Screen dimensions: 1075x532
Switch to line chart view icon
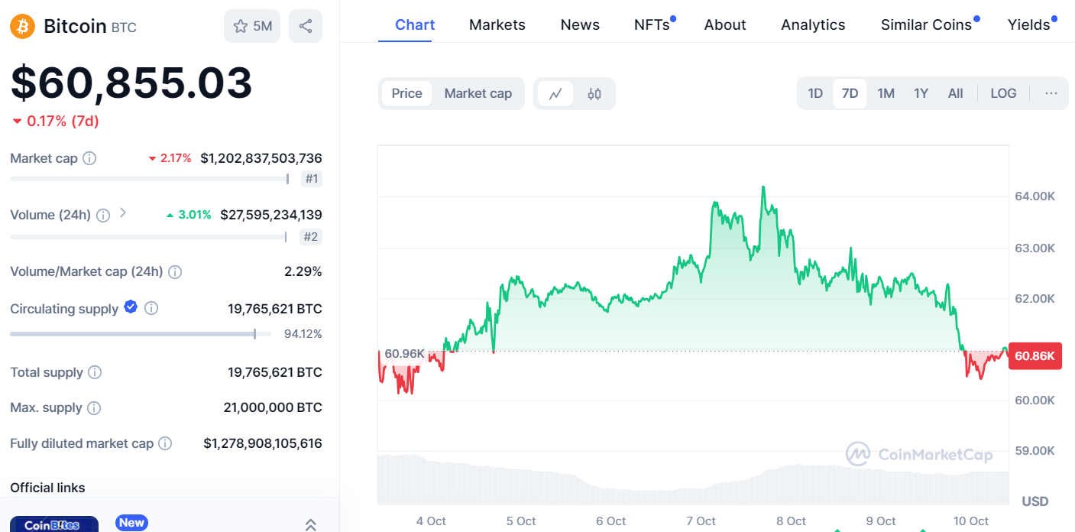click(x=555, y=94)
